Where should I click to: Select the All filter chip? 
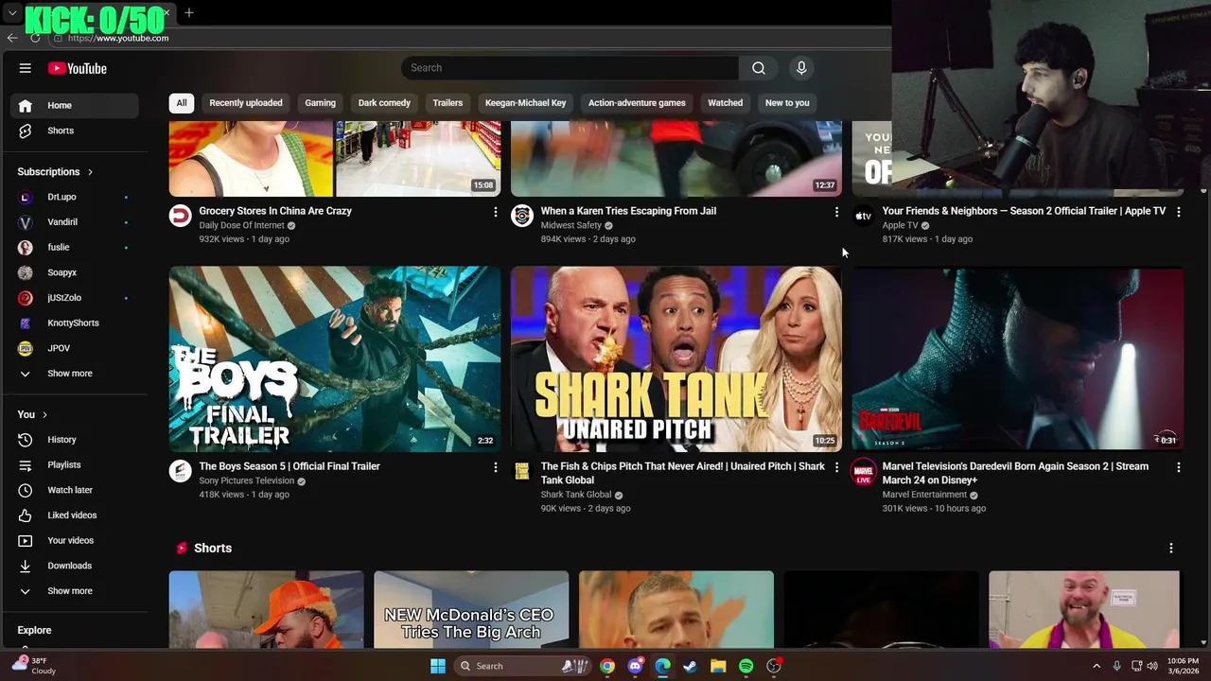181,103
